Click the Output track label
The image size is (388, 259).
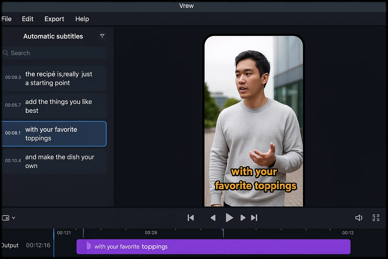[10, 245]
